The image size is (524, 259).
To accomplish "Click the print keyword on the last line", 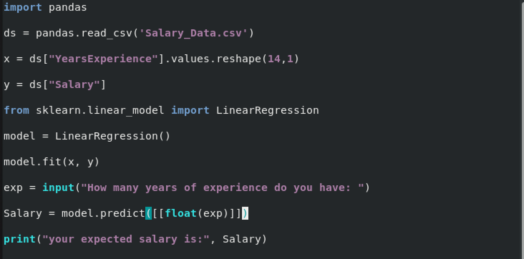I will (x=20, y=239).
